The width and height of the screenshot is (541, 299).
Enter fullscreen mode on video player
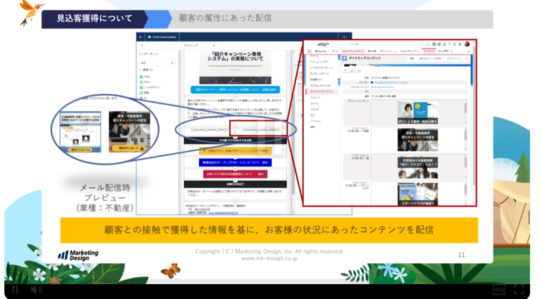519,289
